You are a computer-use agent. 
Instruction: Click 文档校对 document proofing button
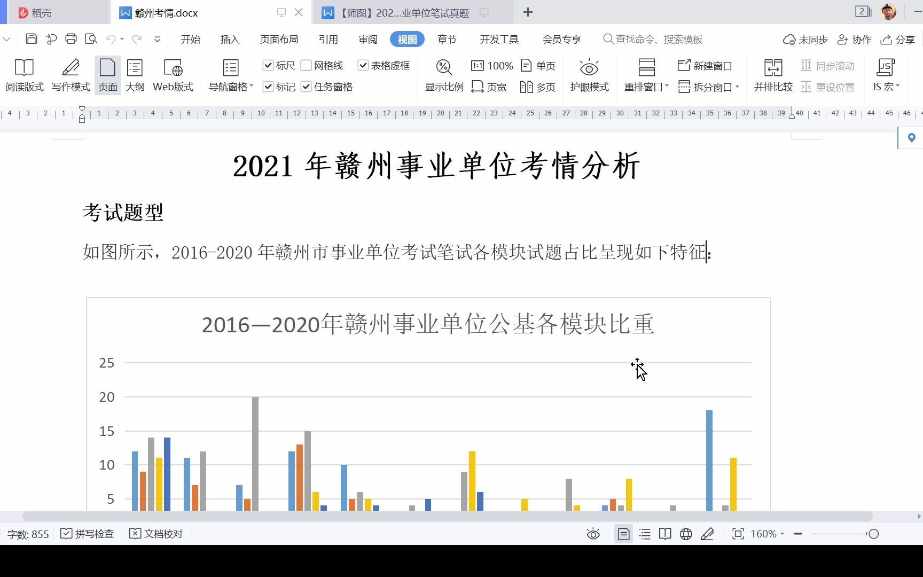(156, 534)
